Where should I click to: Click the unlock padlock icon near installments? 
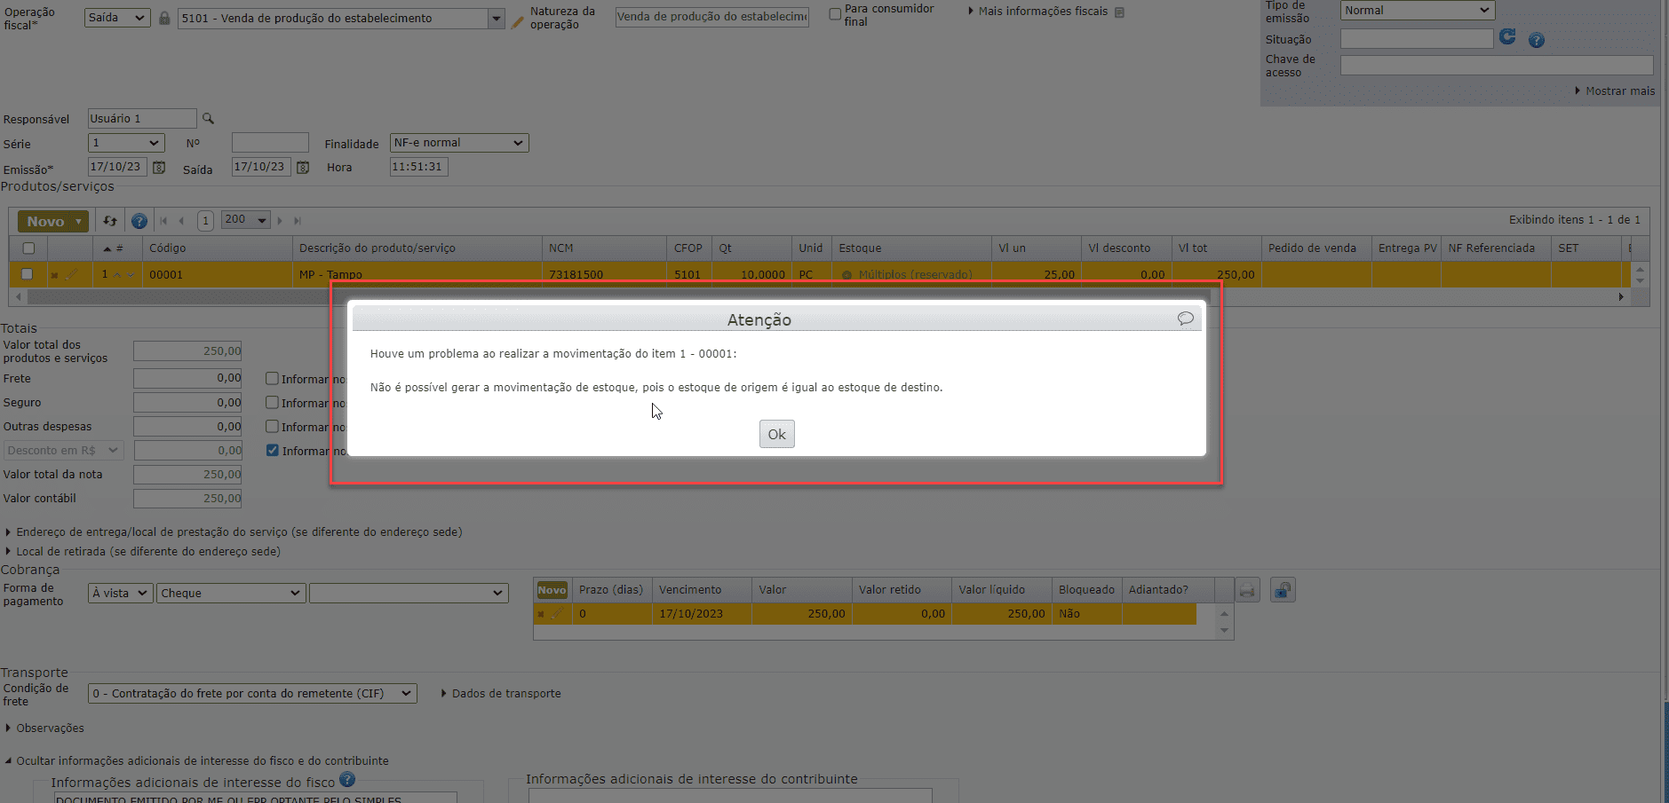click(x=1283, y=590)
